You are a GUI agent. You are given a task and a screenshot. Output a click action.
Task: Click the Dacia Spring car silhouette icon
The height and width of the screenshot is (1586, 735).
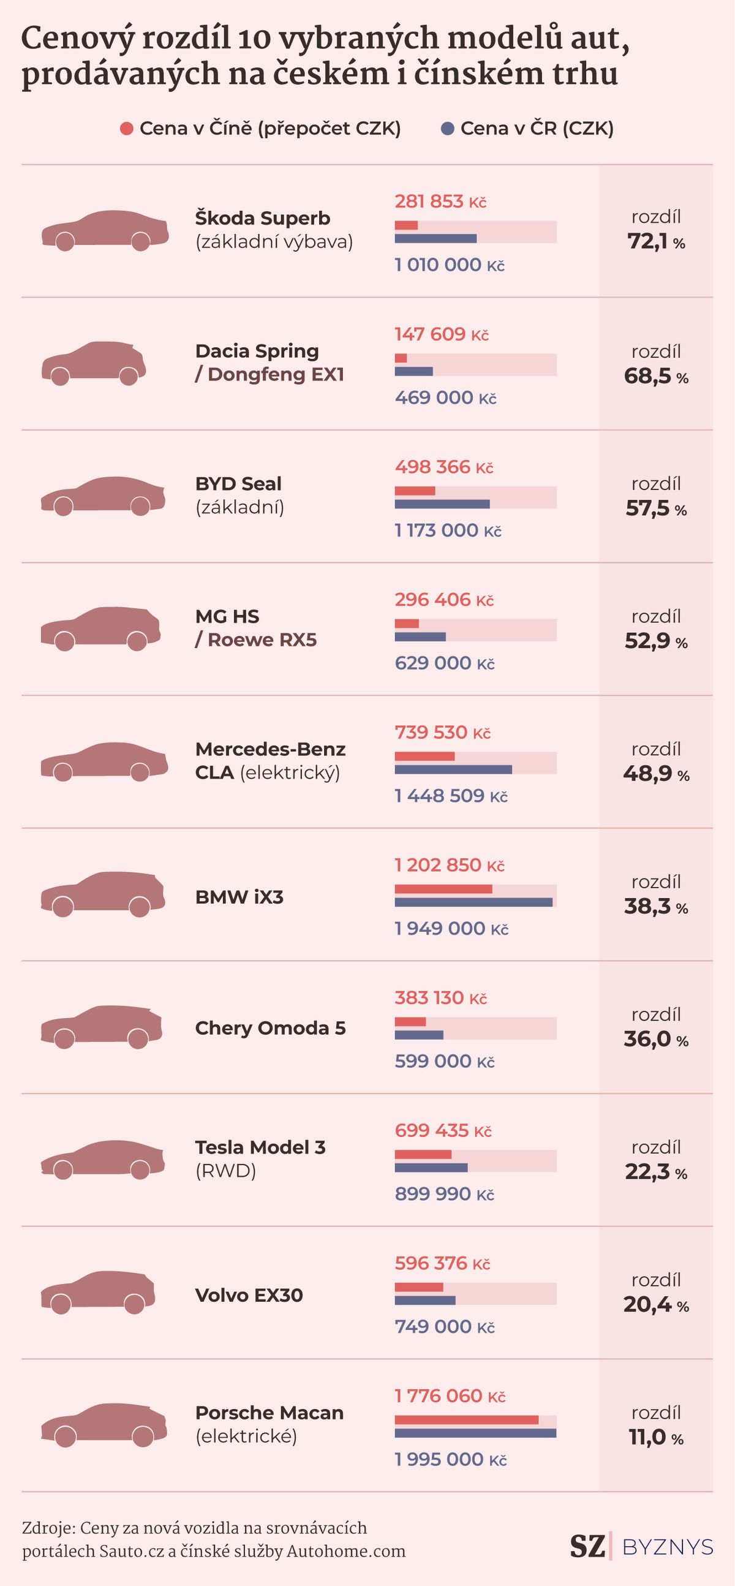click(x=94, y=364)
